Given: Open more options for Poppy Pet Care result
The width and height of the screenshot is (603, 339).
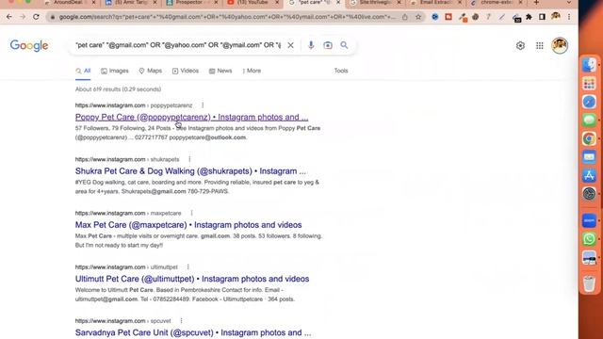Looking at the screenshot, I should 203,105.
